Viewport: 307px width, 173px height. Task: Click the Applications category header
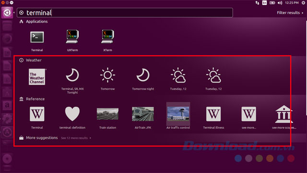34,22
